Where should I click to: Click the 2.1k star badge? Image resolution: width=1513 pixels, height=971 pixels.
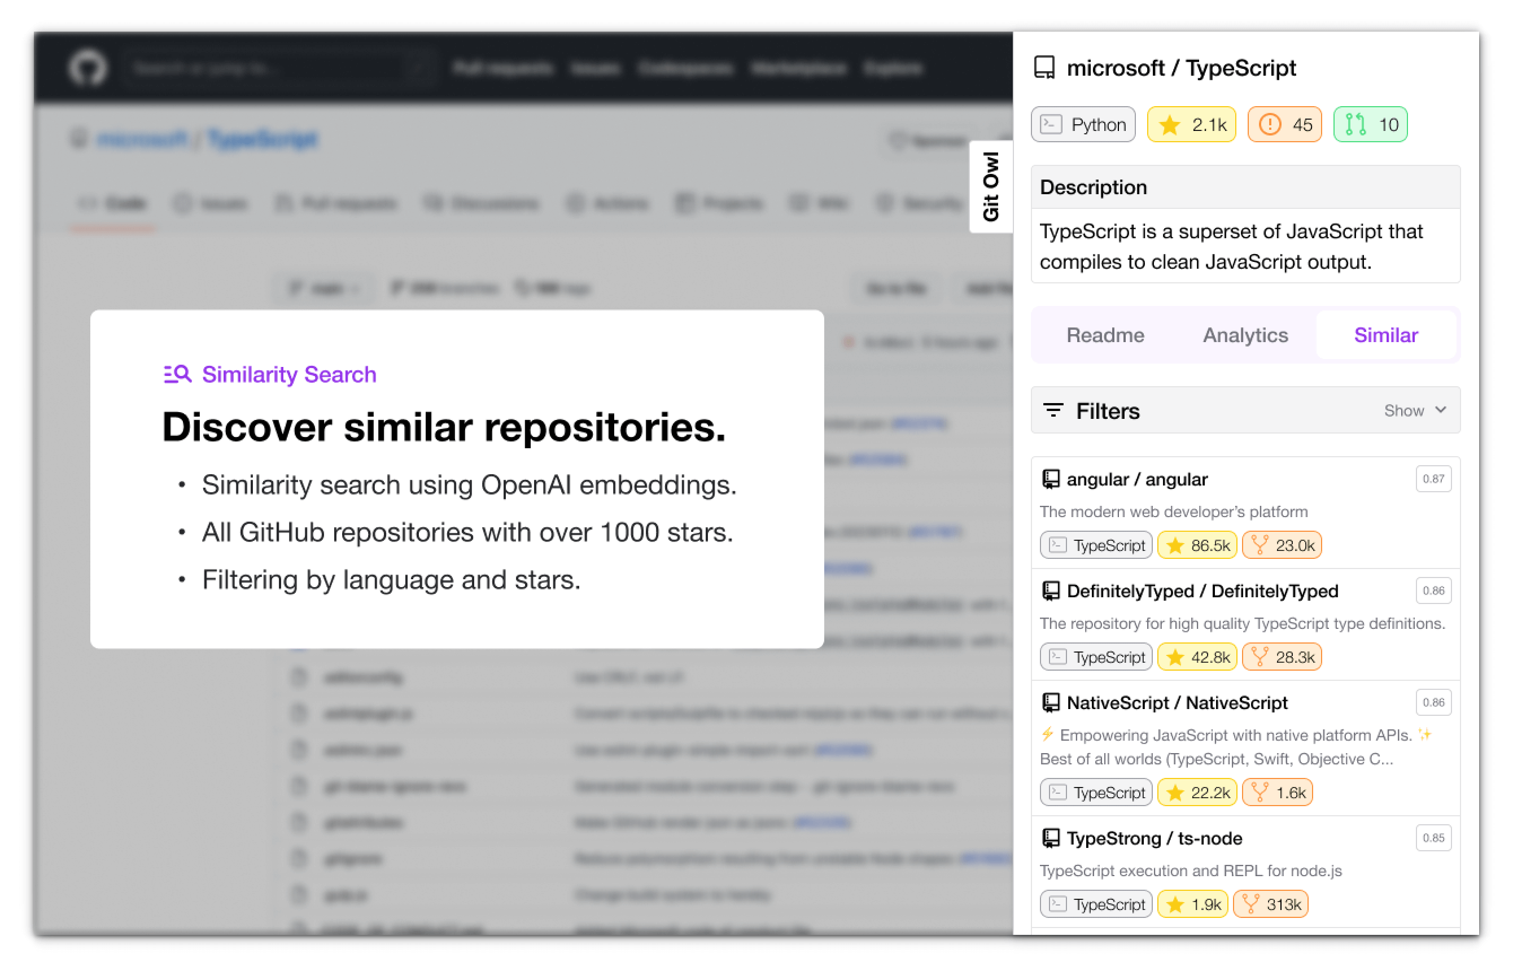click(x=1191, y=124)
